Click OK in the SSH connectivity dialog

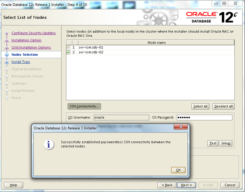(178, 170)
